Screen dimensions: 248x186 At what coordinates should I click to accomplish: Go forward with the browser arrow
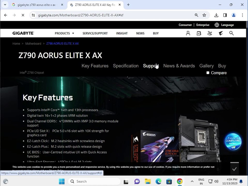14,15
